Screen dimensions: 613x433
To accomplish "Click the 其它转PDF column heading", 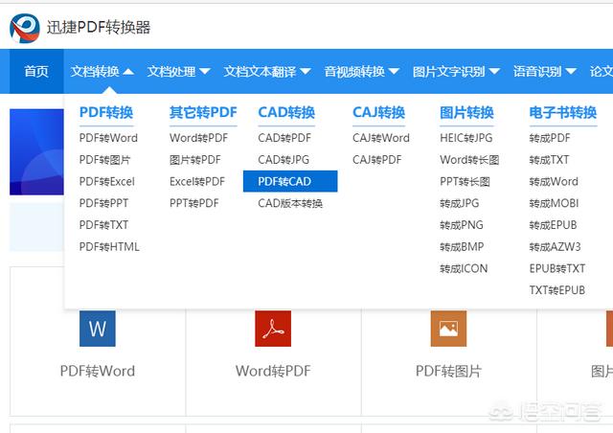I will pyautogui.click(x=203, y=113).
